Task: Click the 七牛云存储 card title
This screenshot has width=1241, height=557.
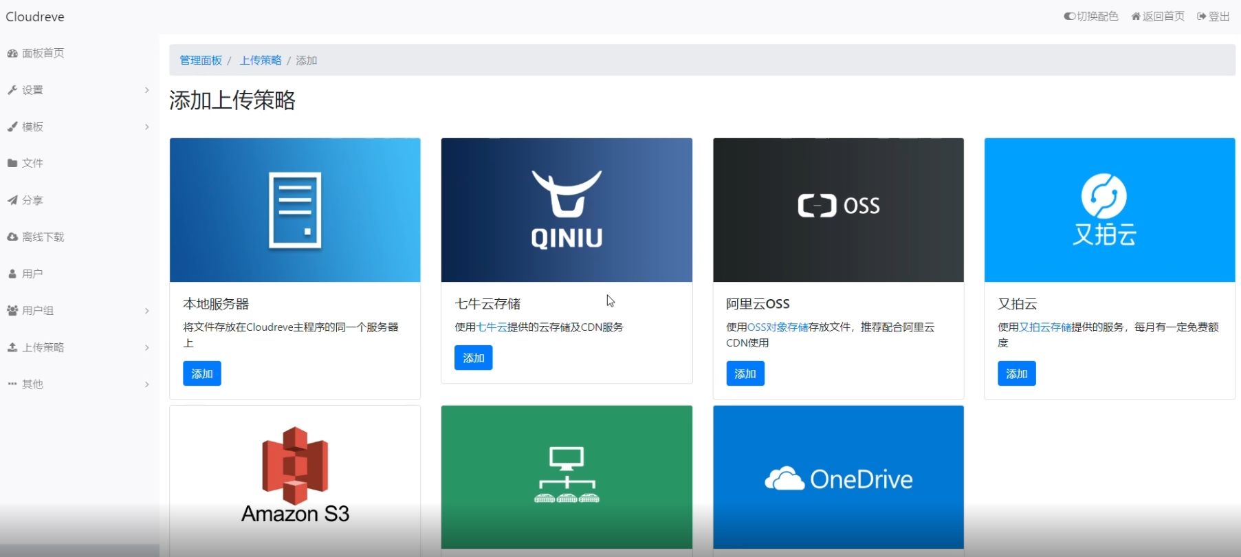Action: [x=487, y=304]
